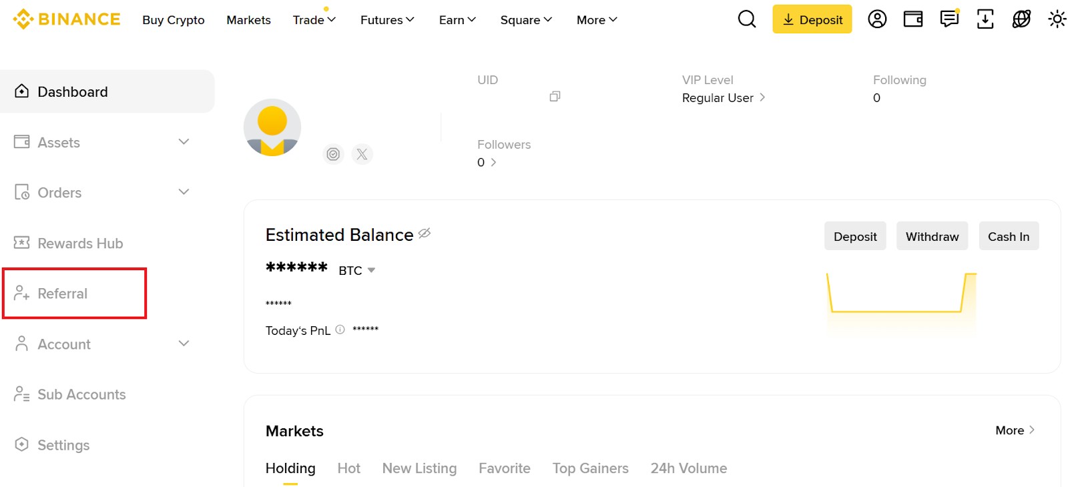The width and height of the screenshot is (1068, 487).
Task: Click the yellow Deposit button in header
Action: pos(812,19)
